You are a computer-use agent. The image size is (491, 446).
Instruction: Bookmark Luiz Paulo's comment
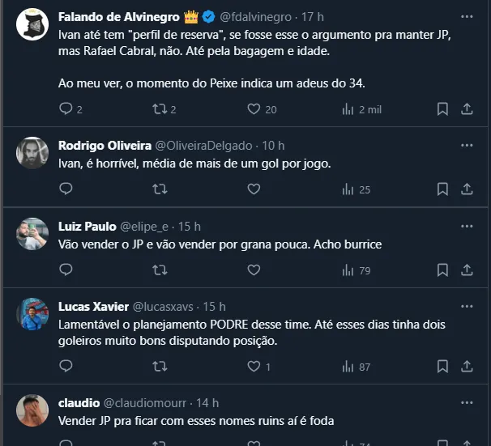pos(442,270)
